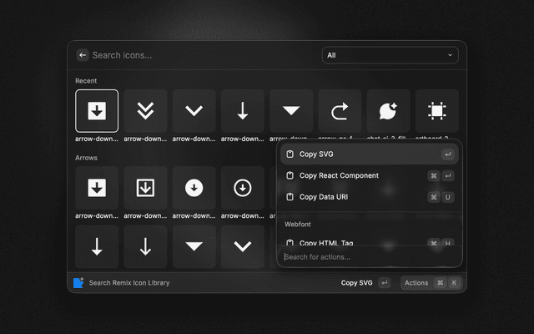Go back using the top-left arrow button
534x334 pixels.
click(83, 55)
